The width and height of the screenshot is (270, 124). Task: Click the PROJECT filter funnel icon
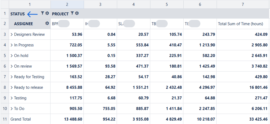tap(72, 13)
